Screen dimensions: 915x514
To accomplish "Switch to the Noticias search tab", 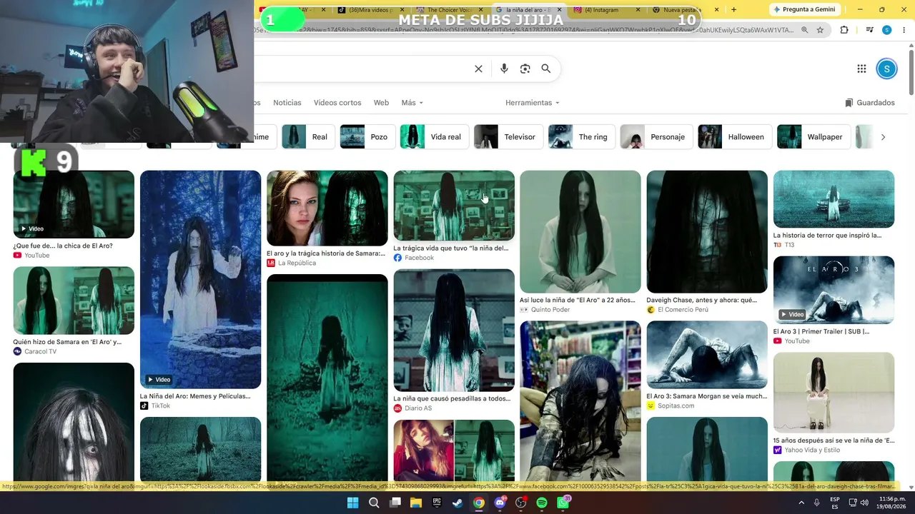I will point(287,103).
